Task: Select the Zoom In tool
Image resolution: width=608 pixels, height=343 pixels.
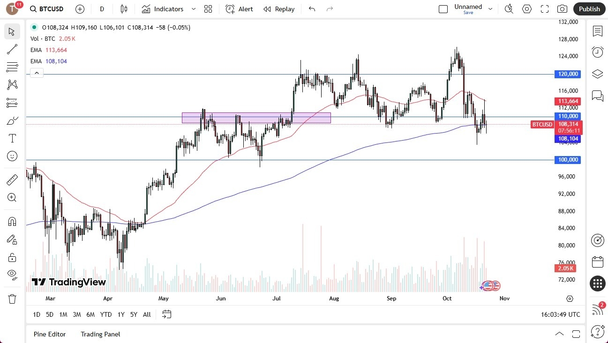Action: [12, 197]
